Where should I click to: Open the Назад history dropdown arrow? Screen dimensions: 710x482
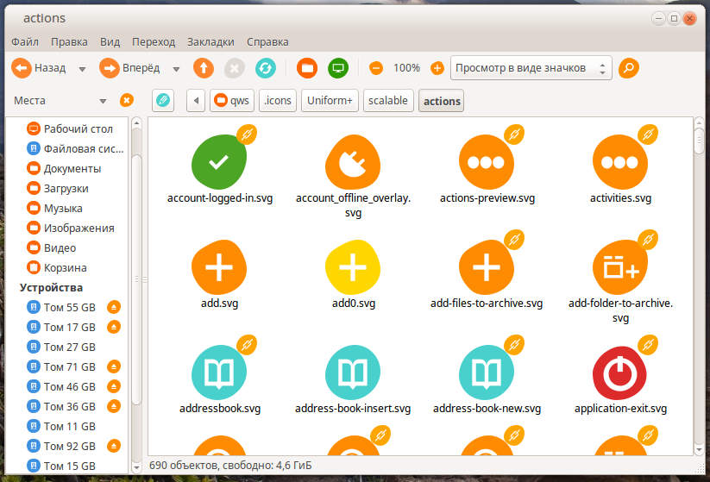[83, 69]
